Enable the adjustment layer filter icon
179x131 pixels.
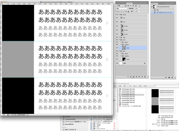pyautogui.click(x=128, y=6)
